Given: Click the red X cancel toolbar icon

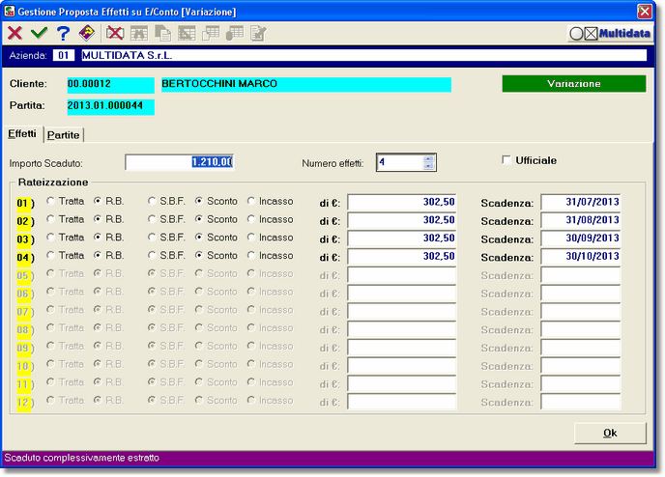Looking at the screenshot, I should click(14, 33).
